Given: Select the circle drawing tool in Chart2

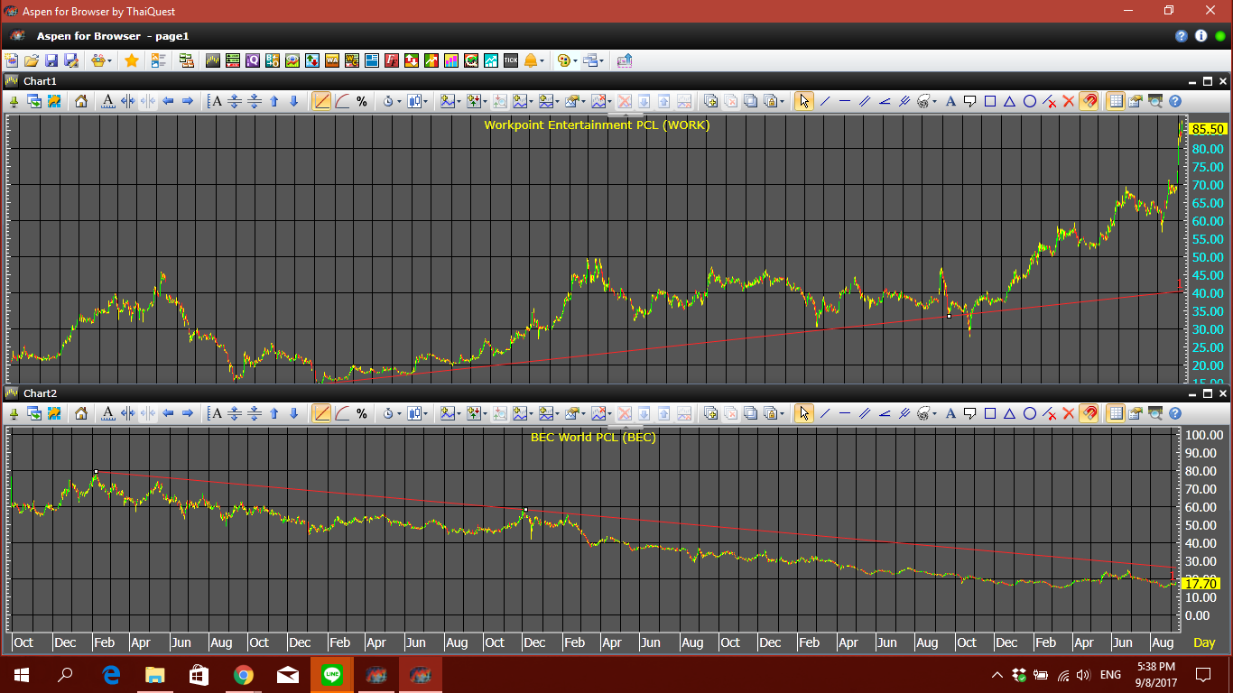Looking at the screenshot, I should 1030,413.
